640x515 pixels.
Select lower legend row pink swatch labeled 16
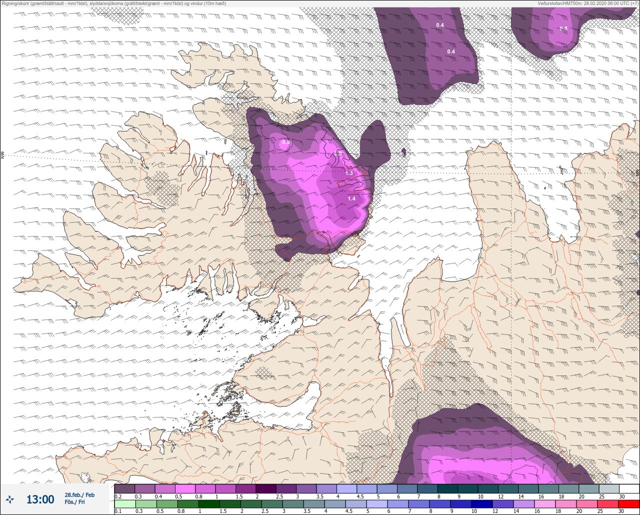pyautogui.click(x=546, y=504)
